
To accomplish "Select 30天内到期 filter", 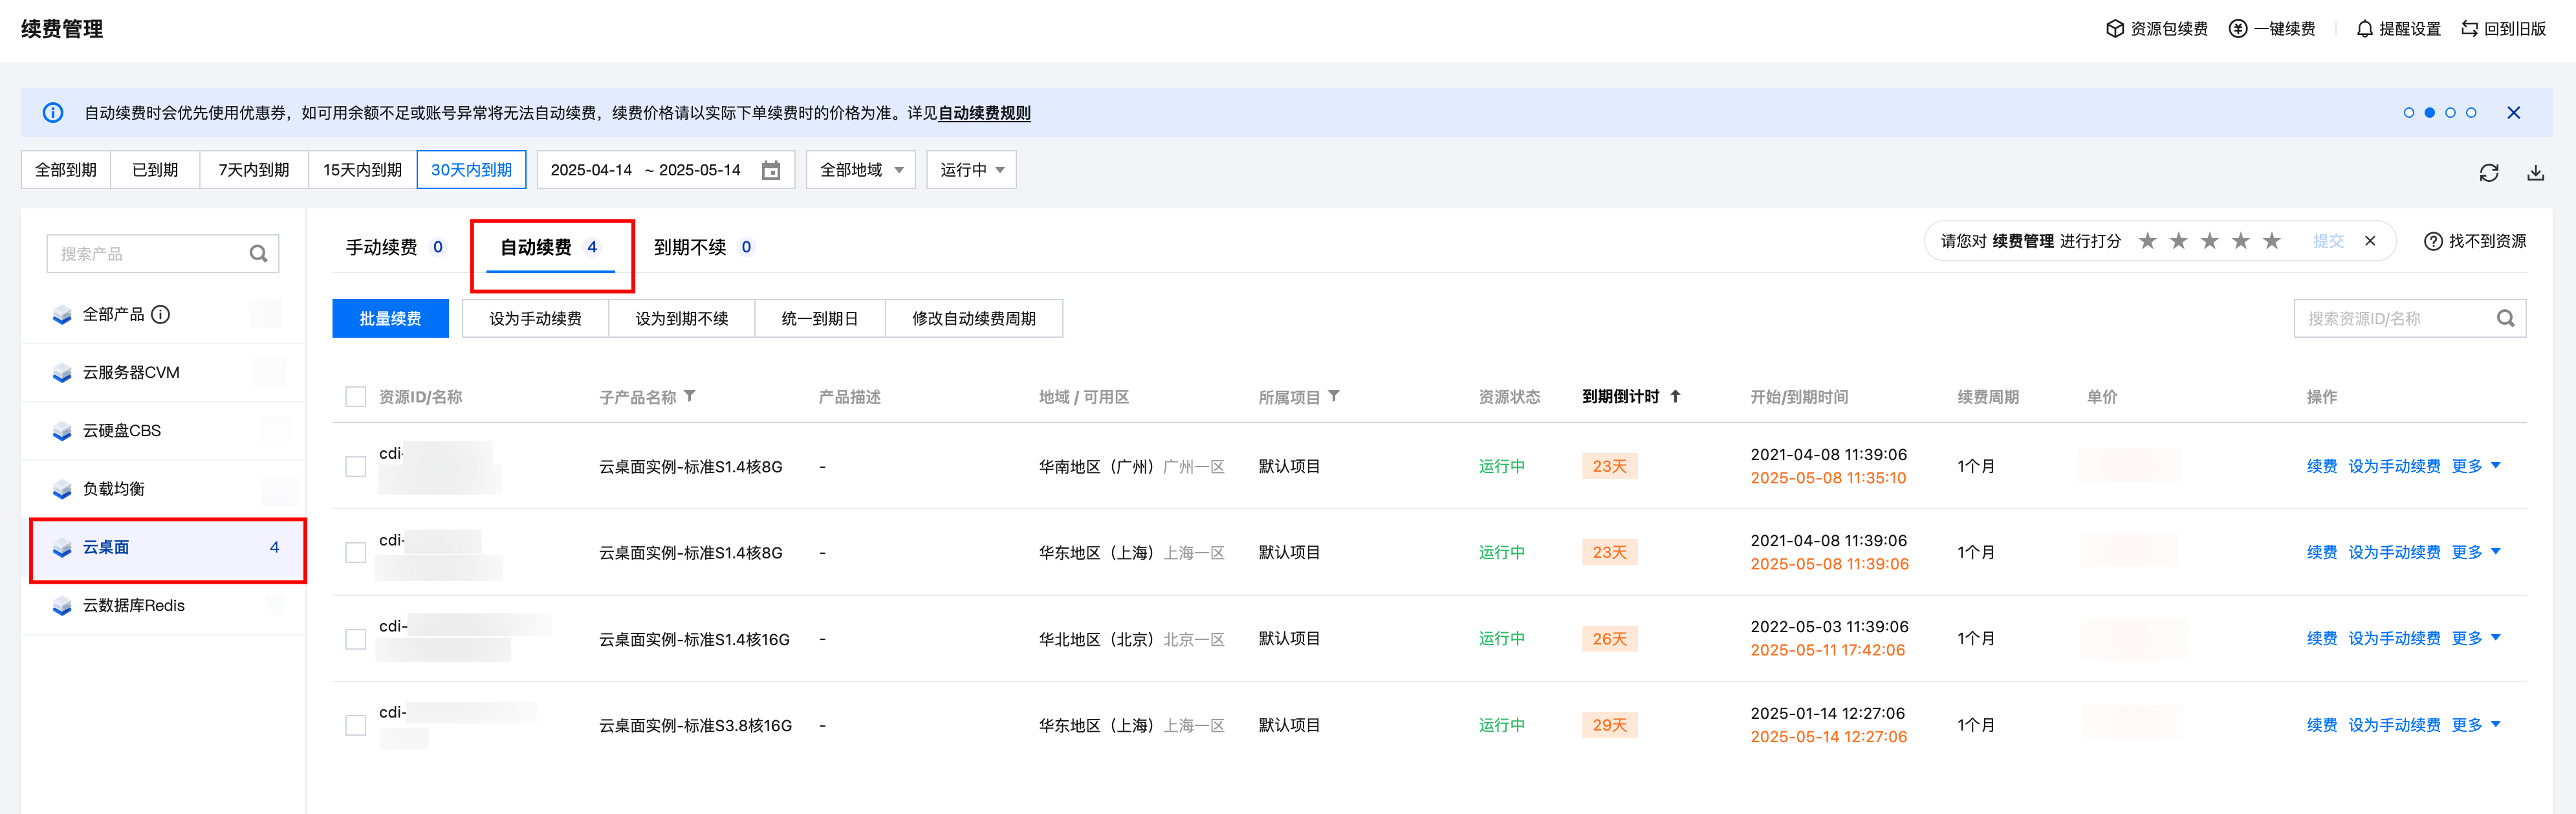I will (471, 170).
